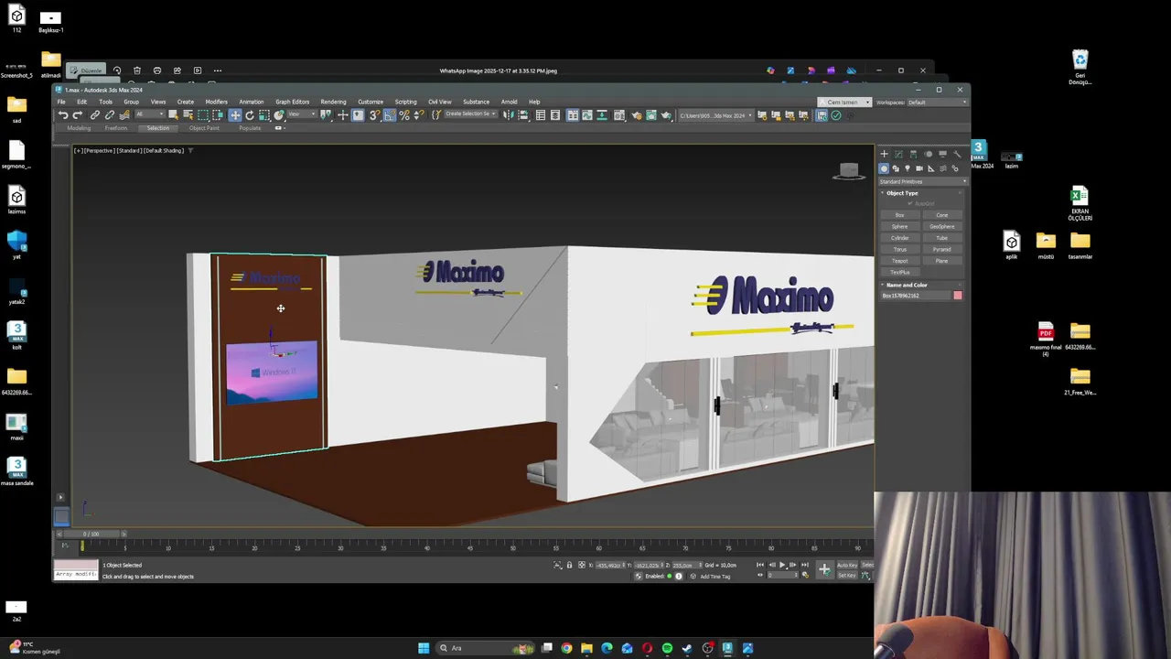Open the Rendered Frame Window icon
1171x659 pixels.
pyautogui.click(x=652, y=114)
